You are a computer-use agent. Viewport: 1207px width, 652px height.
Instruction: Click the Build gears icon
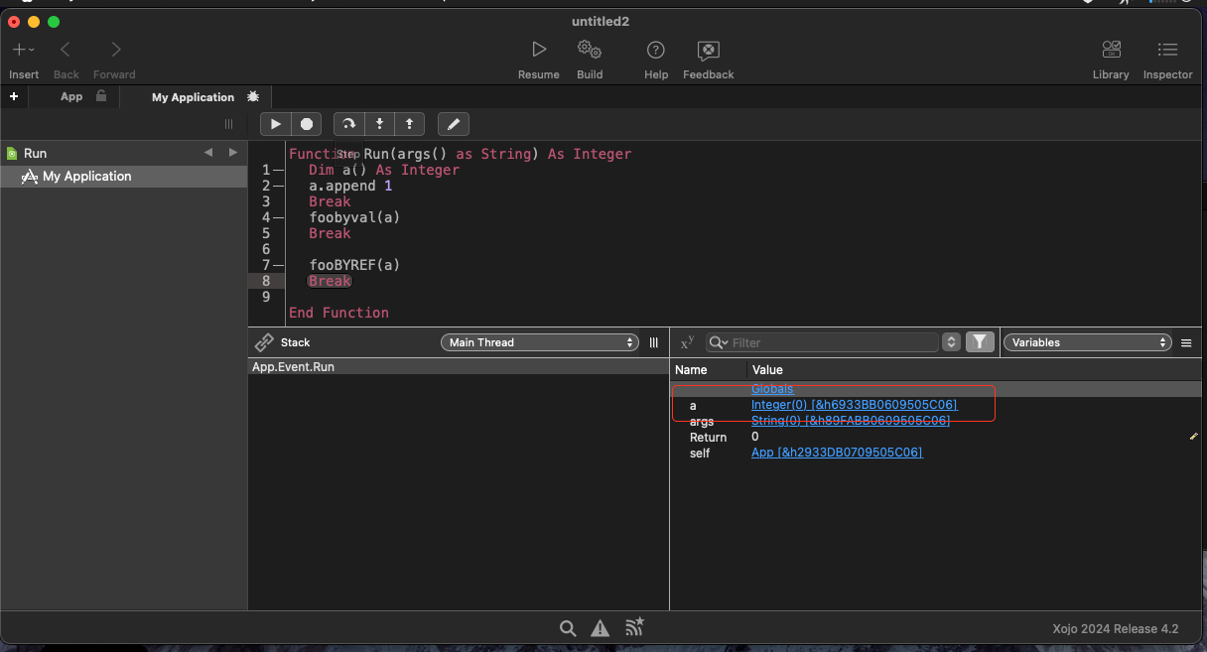[x=590, y=50]
